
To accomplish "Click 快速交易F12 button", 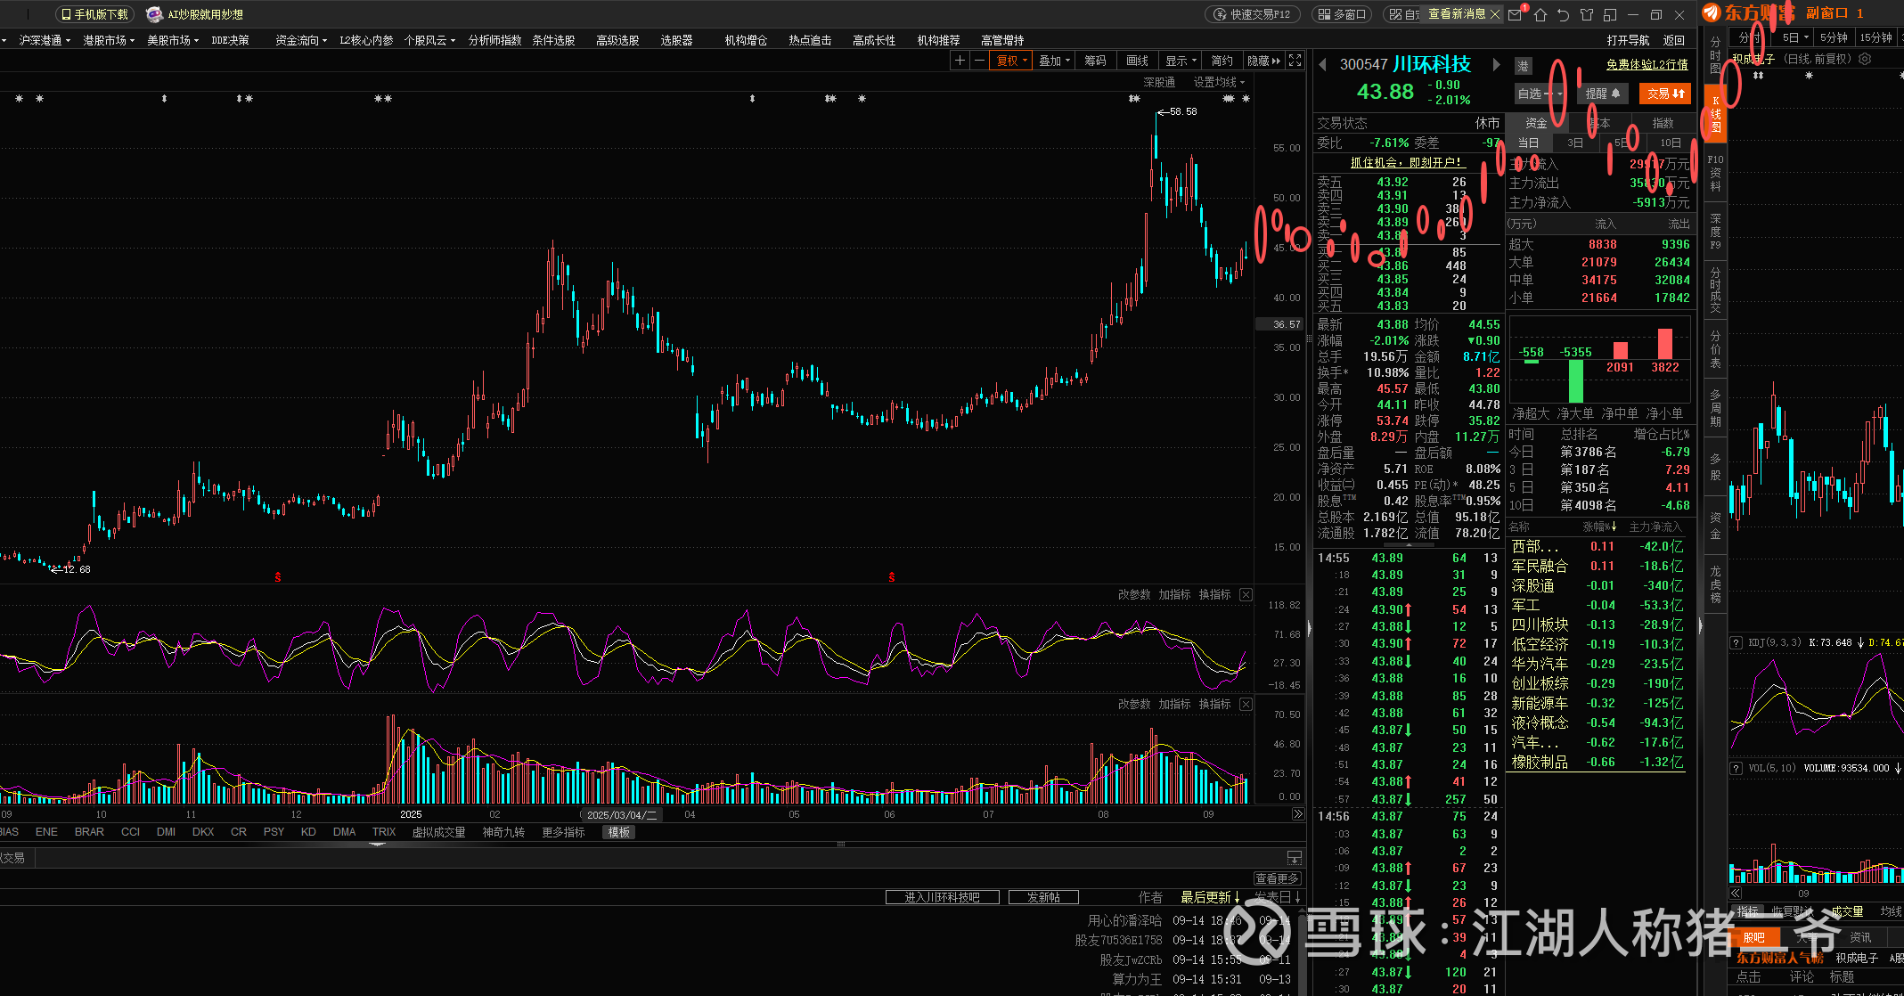I will (x=1253, y=14).
